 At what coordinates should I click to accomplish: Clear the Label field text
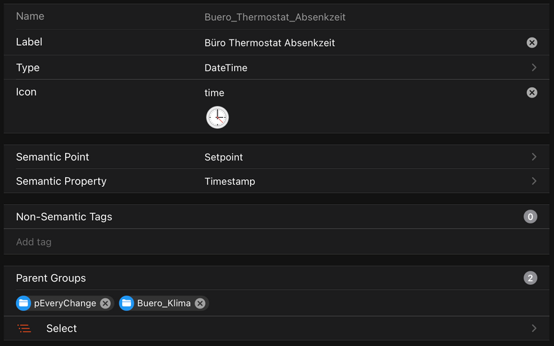[532, 43]
